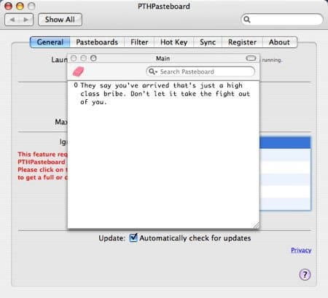
Task: Switch to the Hot Key tab
Action: click(173, 42)
